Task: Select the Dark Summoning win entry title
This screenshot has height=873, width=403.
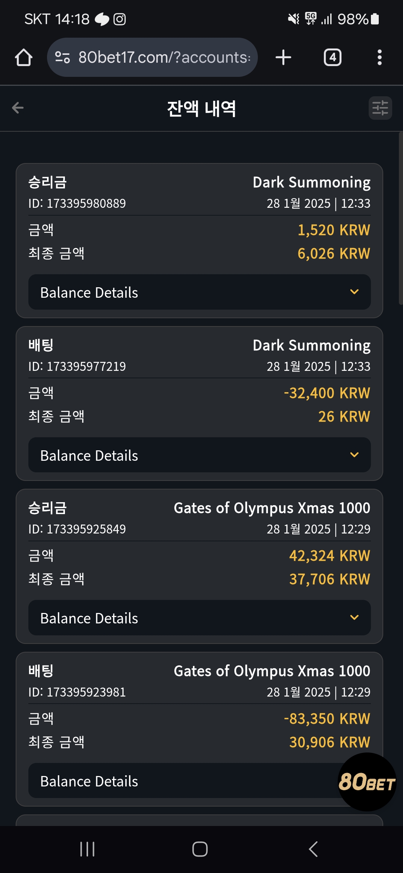Action: (312, 182)
